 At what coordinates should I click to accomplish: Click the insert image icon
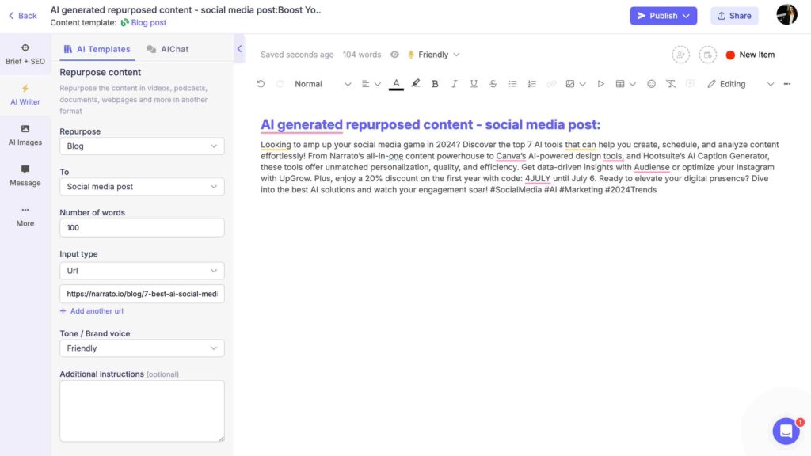click(x=570, y=84)
